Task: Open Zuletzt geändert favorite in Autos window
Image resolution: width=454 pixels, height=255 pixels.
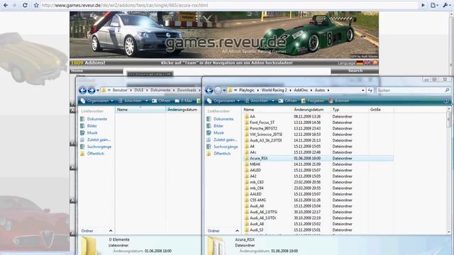Action: [222, 140]
